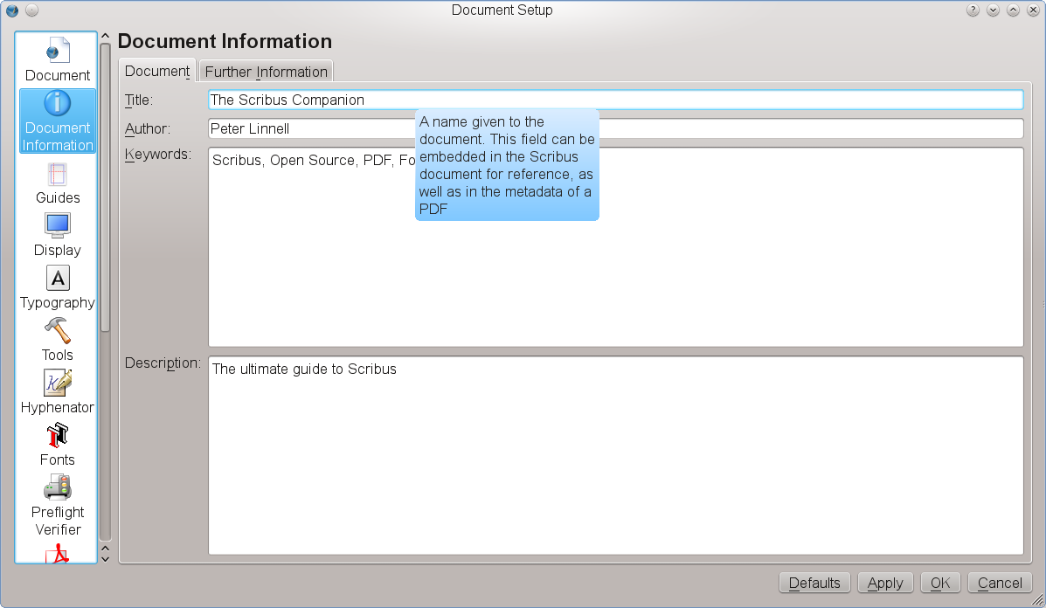Open the Typography settings section
Screen dimensions: 1046x608
pos(58,287)
